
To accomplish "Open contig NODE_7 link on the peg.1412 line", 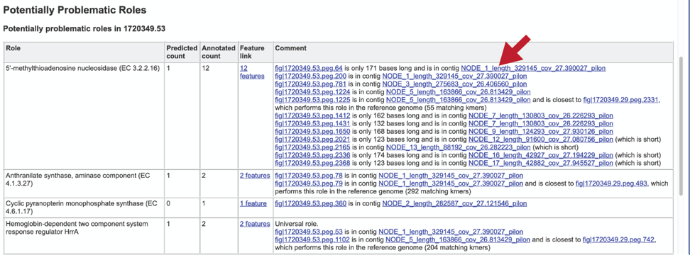I will (x=541, y=115).
